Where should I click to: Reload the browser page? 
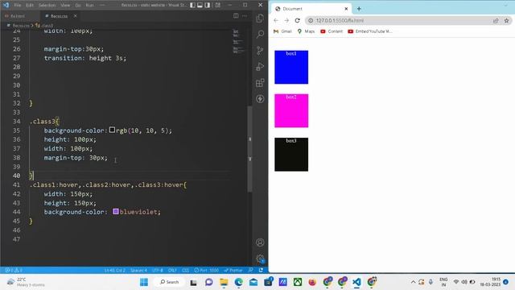pyautogui.click(x=297, y=20)
